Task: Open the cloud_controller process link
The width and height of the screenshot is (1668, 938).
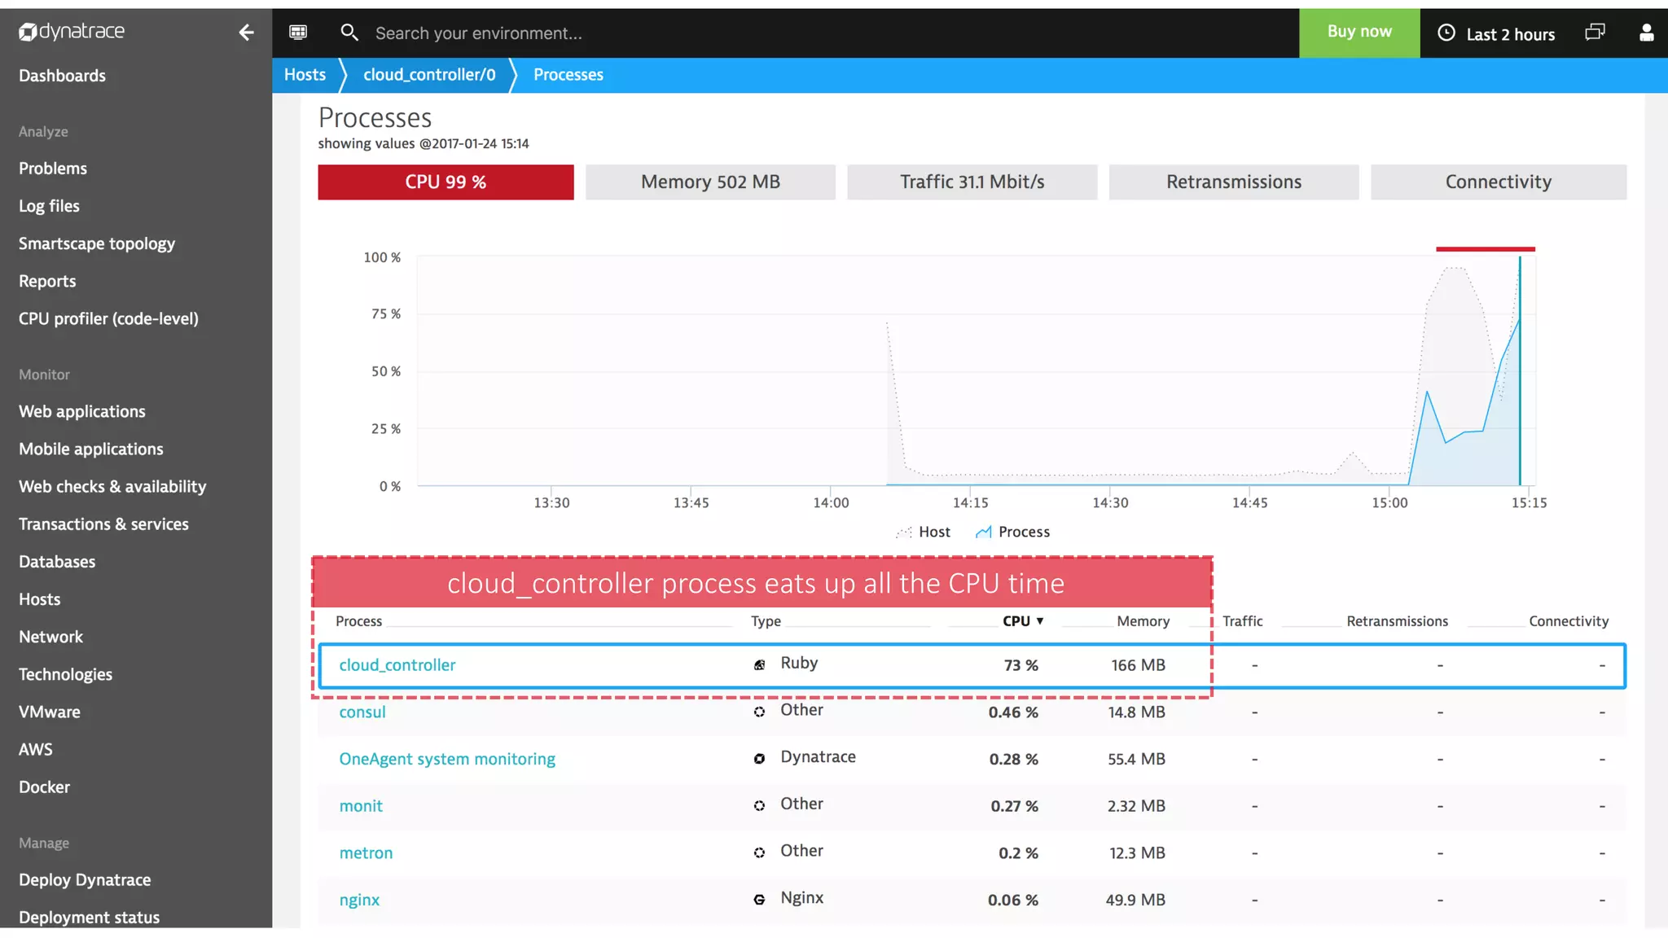Action: (x=397, y=665)
